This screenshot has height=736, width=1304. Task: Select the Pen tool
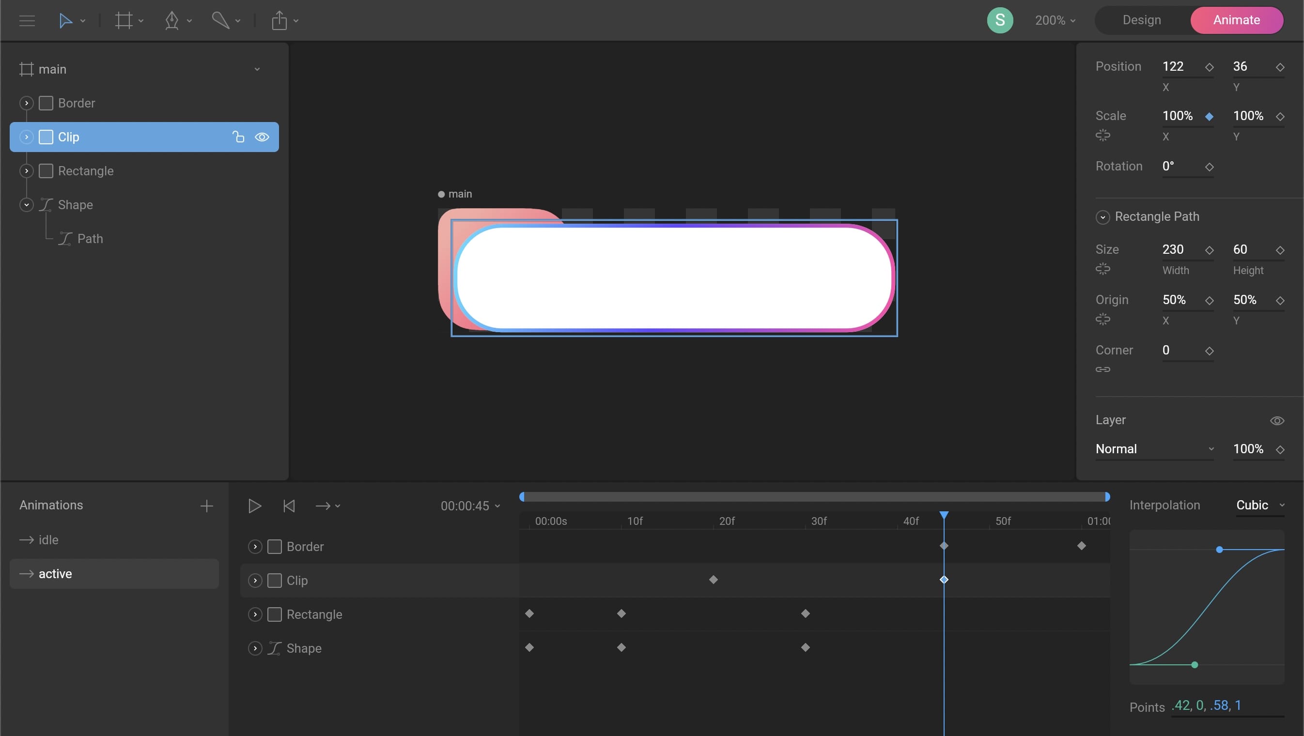point(172,21)
